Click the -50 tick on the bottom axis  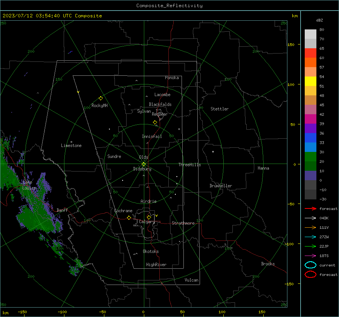102,312
